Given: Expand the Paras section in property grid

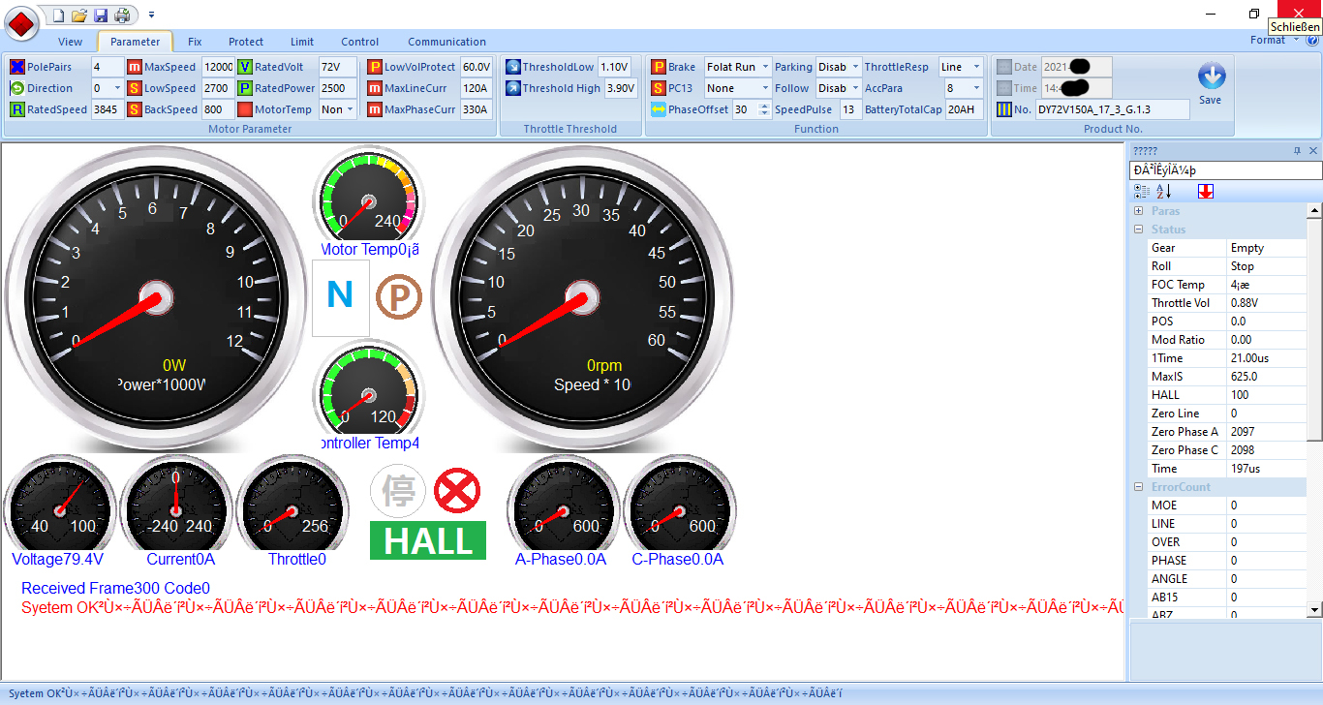Looking at the screenshot, I should coord(1139,211).
